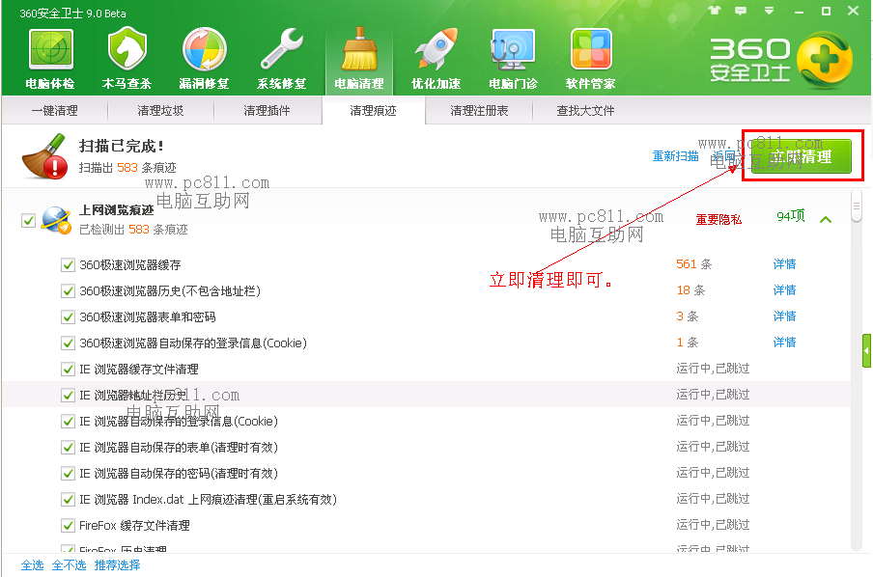The image size is (873, 577).
Task: Switch to 清理痕迹 tab
Action: 373,111
